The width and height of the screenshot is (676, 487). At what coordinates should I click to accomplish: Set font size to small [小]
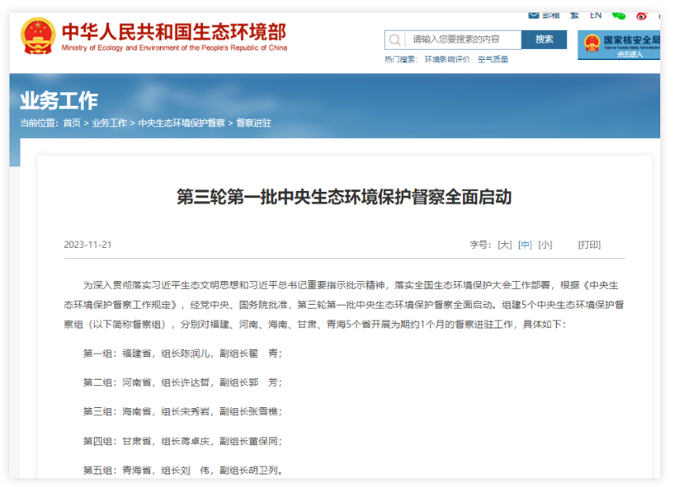(x=545, y=245)
